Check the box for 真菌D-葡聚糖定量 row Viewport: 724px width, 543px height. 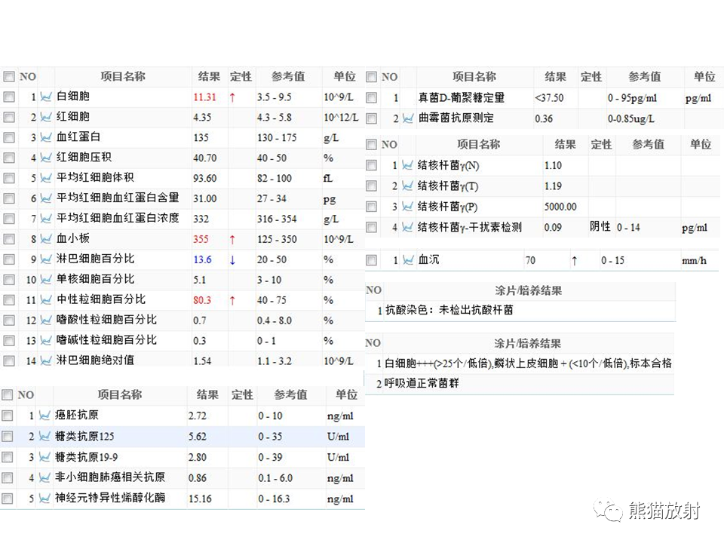pyautogui.click(x=371, y=98)
